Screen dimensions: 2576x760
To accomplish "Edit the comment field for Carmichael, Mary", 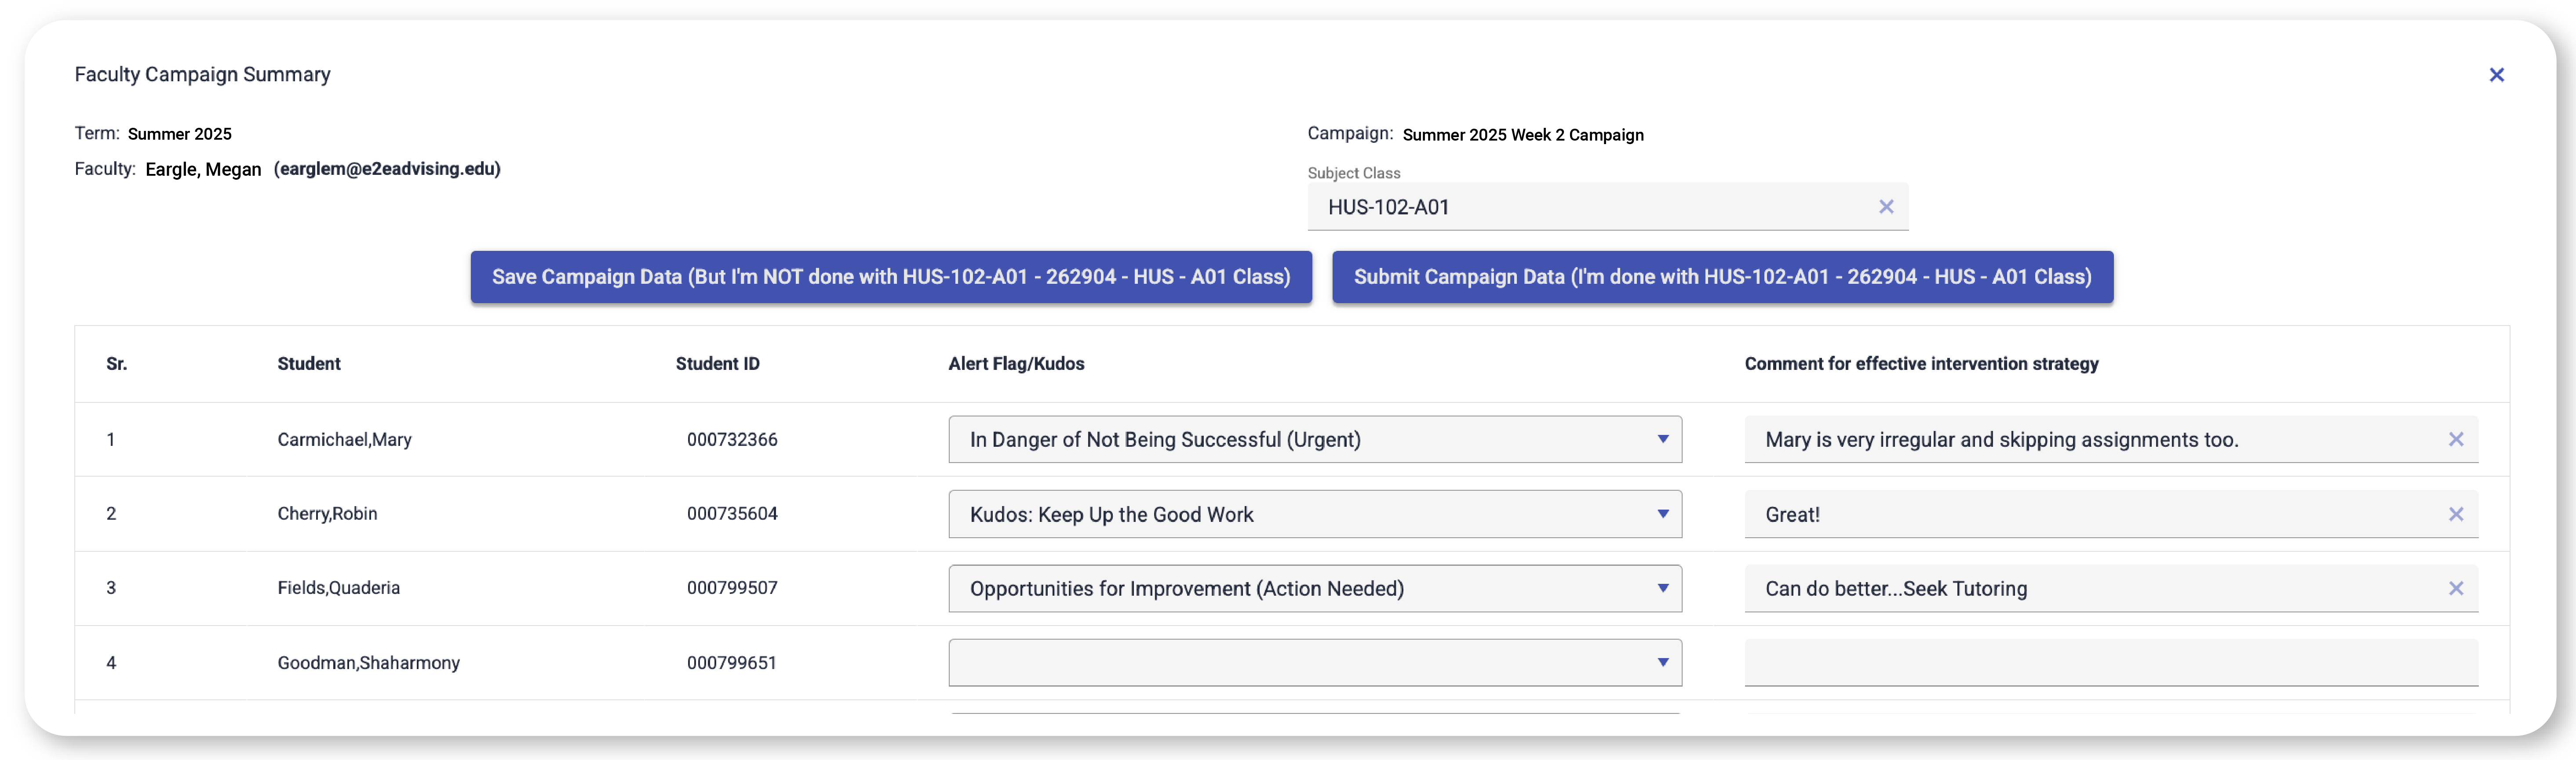I will tap(2090, 439).
